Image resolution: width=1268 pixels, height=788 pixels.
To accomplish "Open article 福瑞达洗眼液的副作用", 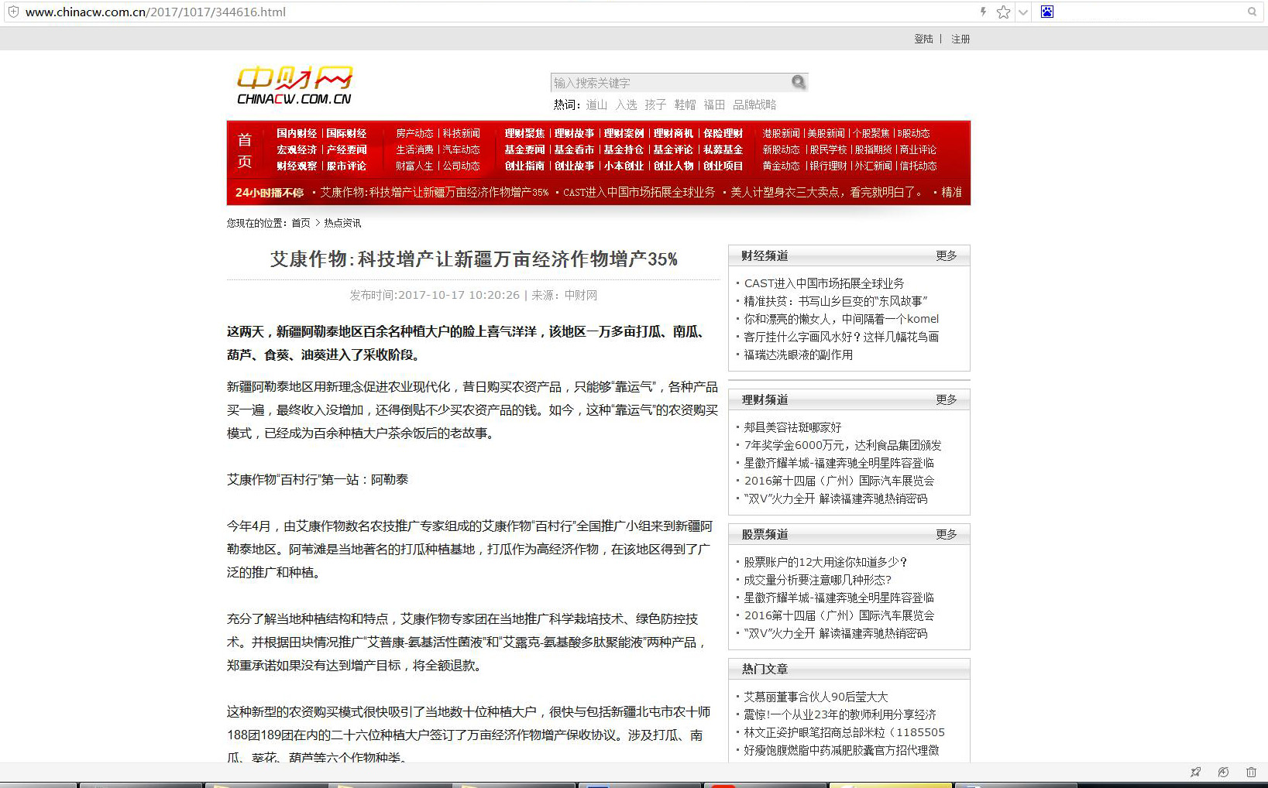I will tap(798, 355).
